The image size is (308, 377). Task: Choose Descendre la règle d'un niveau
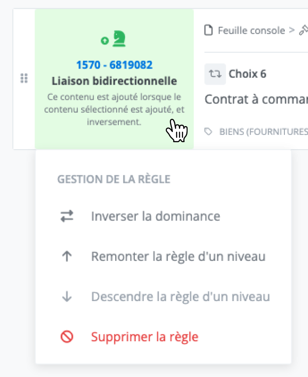[x=164, y=296]
